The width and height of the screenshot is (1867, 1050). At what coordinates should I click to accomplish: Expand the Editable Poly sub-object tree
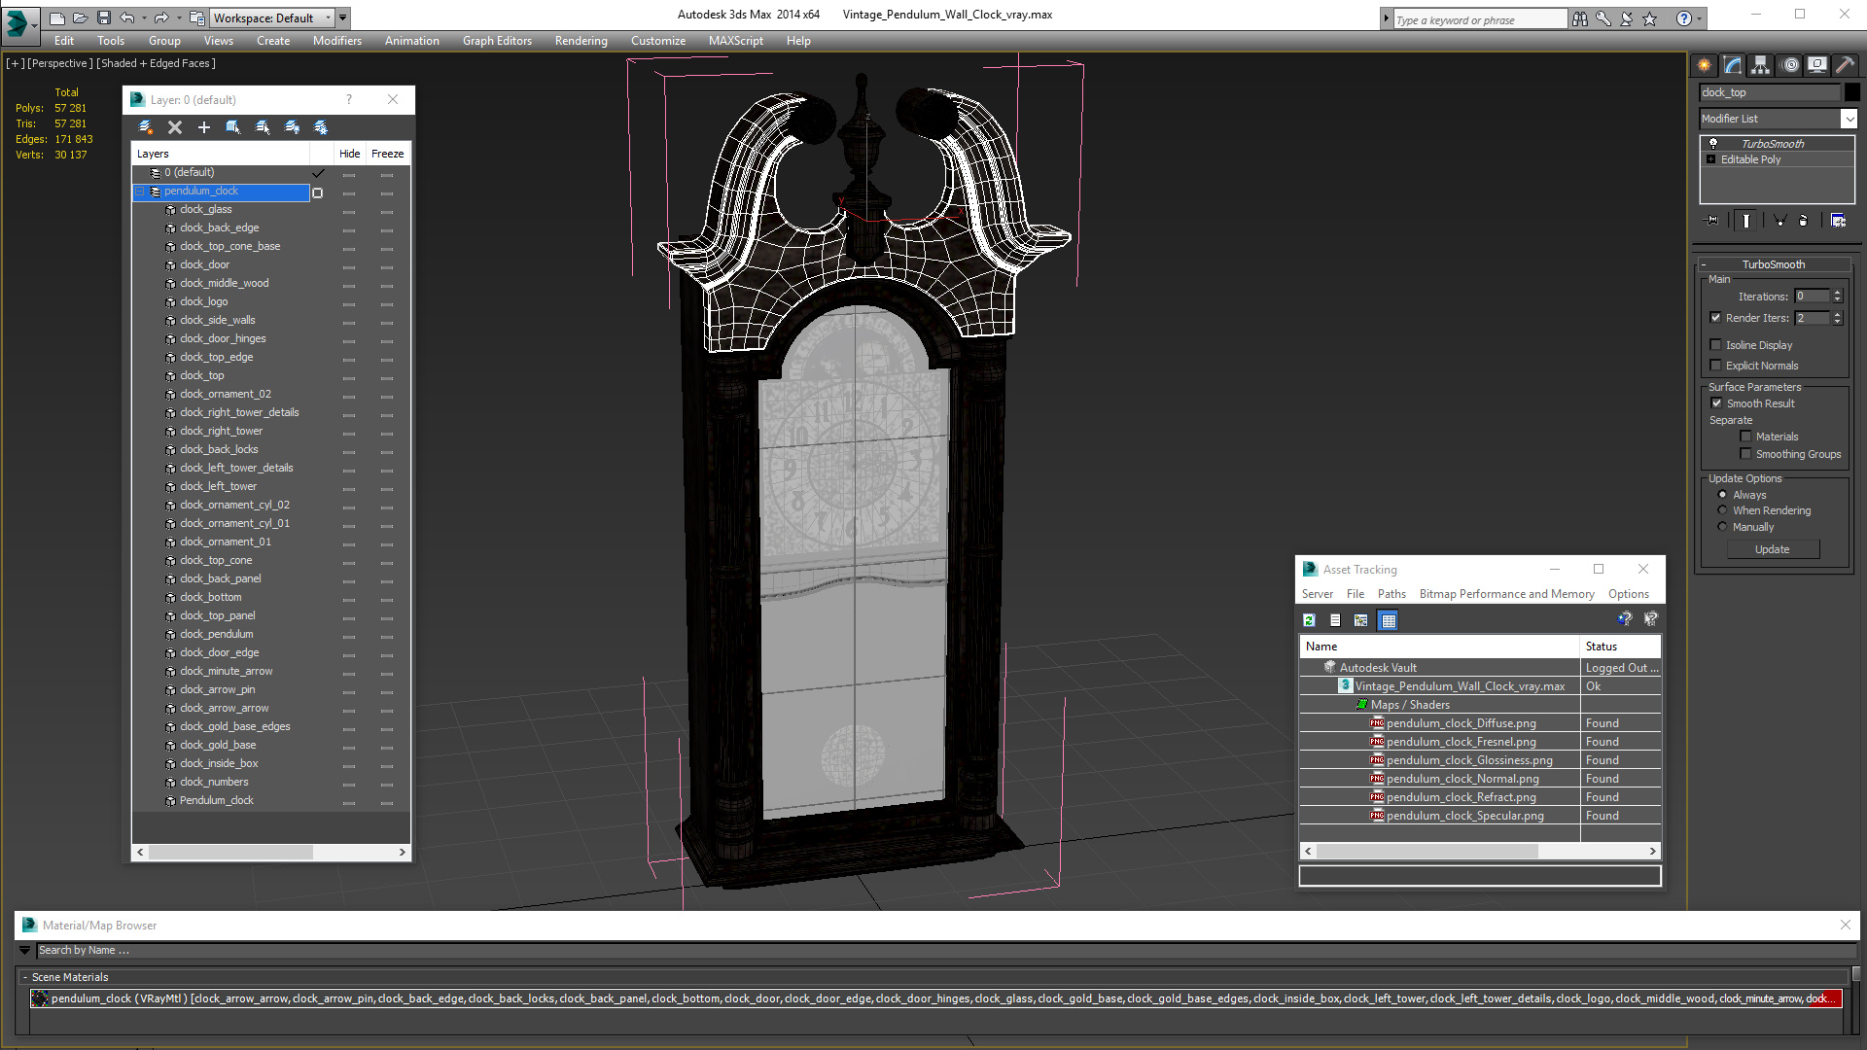[x=1710, y=159]
